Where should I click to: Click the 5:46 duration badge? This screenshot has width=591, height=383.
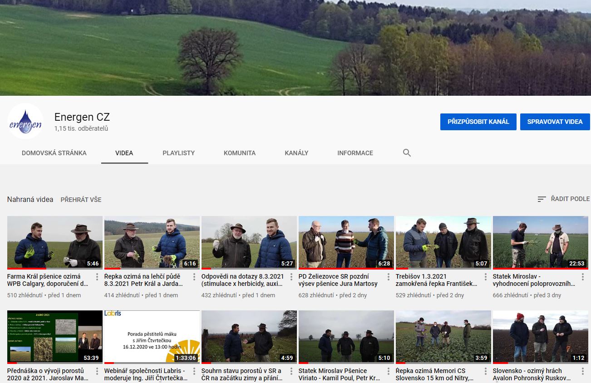[93, 264]
